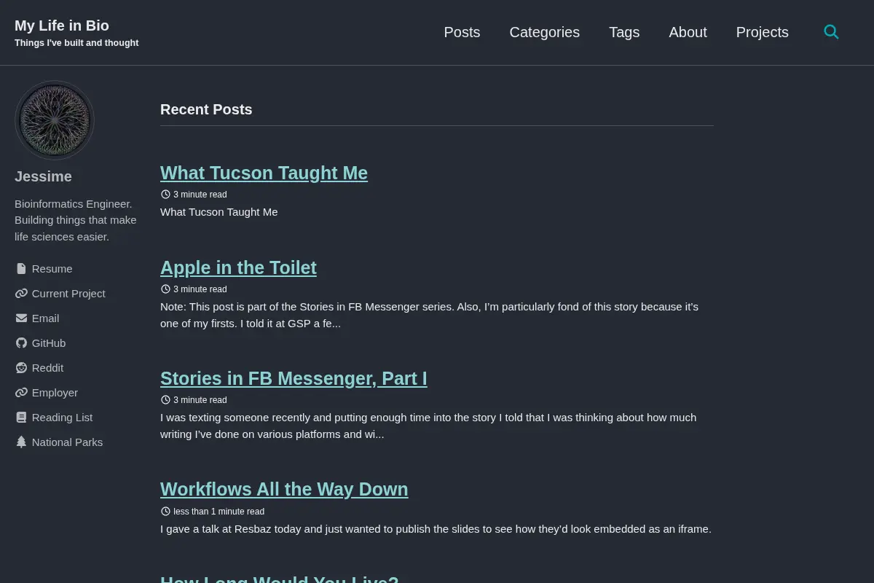Screen dimensions: 874x583
Task: Click Jessime's round avatar image
Action: pos(55,120)
